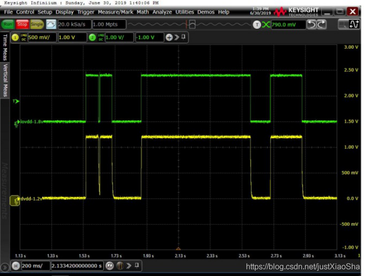Click the waveform drag mode icon
The image size is (365, 276).
[x=354, y=25]
